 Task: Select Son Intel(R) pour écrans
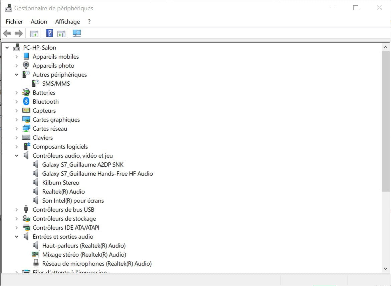(73, 200)
